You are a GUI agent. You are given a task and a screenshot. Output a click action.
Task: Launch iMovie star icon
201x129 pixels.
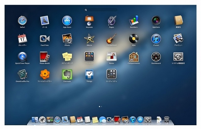click(89, 38)
